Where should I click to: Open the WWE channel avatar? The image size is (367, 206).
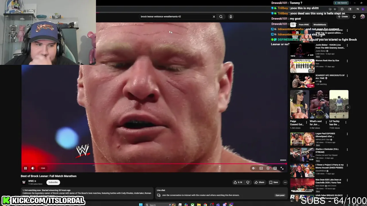[x=24, y=182]
